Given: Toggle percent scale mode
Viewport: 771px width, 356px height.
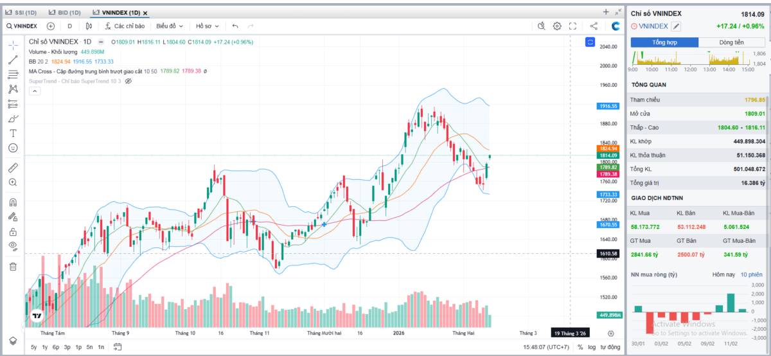Looking at the screenshot, I should pos(580,347).
